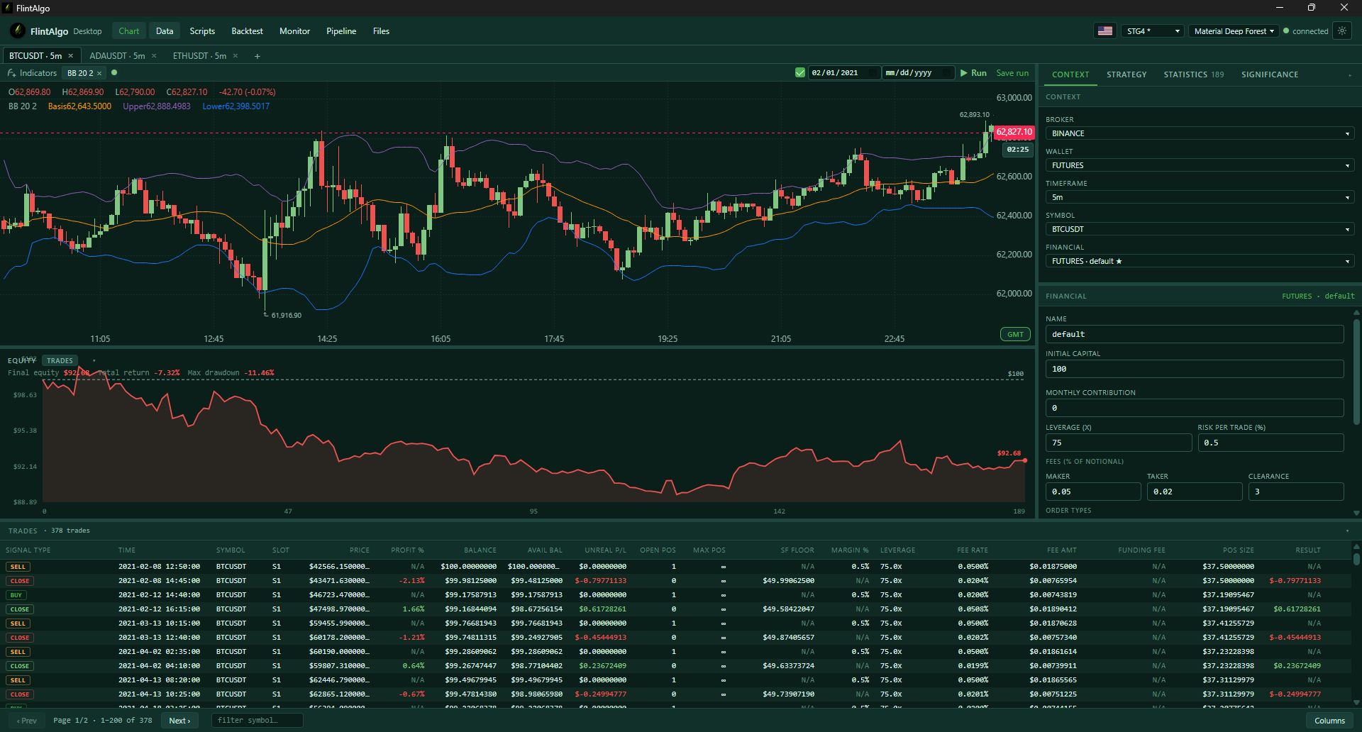Edit the MAKER fee field 0.05
Screen dimensions: 1362x732
[x=1093, y=492]
